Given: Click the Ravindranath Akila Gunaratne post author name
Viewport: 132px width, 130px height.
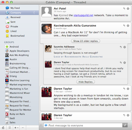Looking at the screenshot, I should pos(75,26).
